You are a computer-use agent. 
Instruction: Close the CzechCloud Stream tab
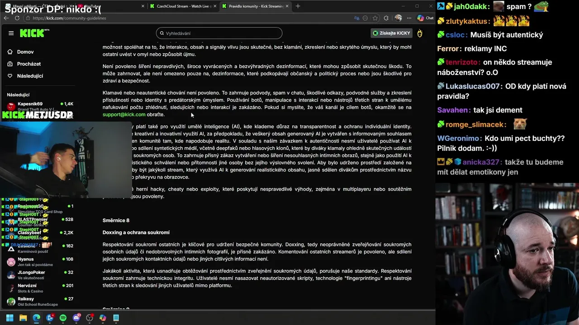tap(215, 6)
